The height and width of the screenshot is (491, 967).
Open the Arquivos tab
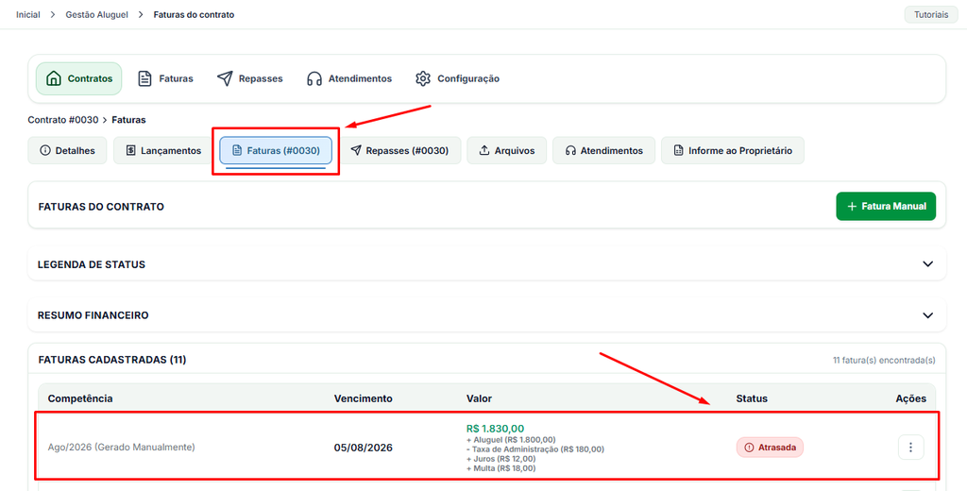click(x=507, y=150)
